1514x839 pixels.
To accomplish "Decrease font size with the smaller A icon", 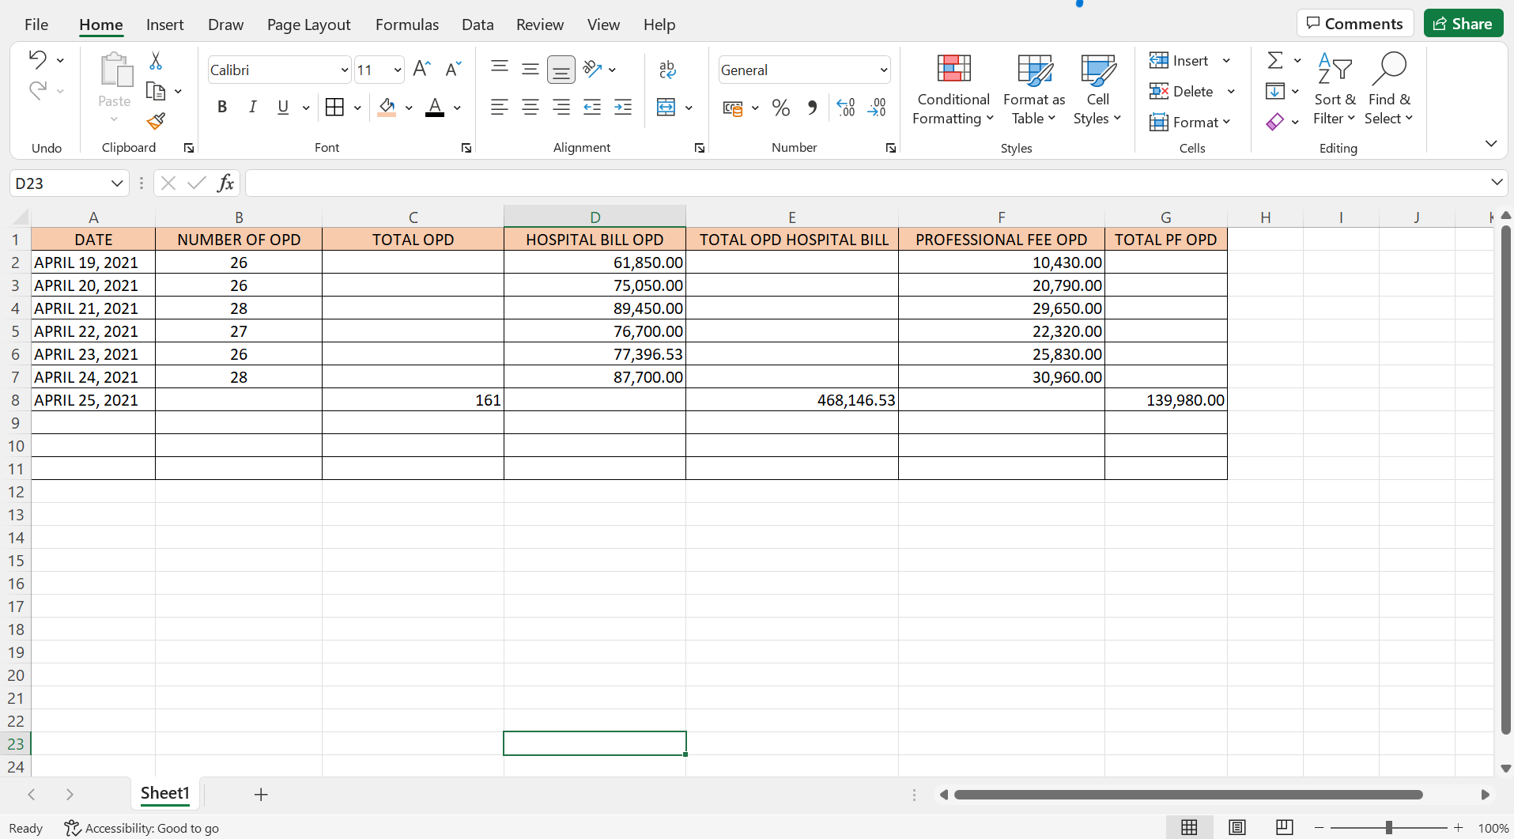I will 453,70.
